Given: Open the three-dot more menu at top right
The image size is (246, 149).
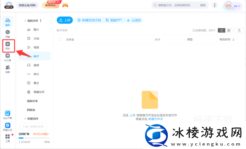Looking at the screenshot, I should 214,5.
